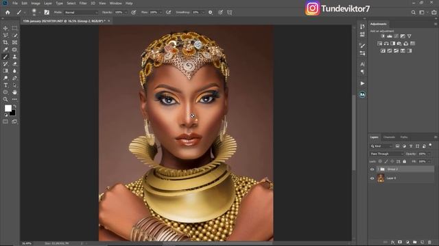Select the Eraser tool

14,64
